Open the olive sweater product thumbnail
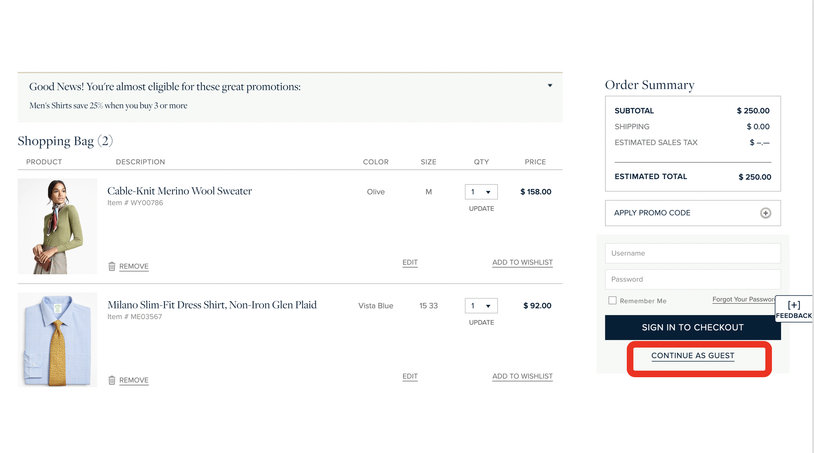The height and width of the screenshot is (453, 814). coord(57,226)
